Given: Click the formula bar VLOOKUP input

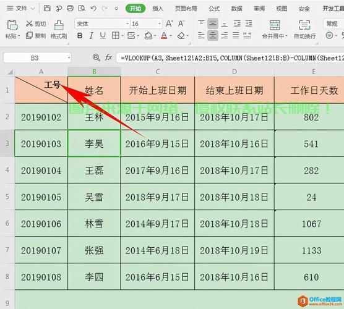Looking at the screenshot, I should click(230, 58).
